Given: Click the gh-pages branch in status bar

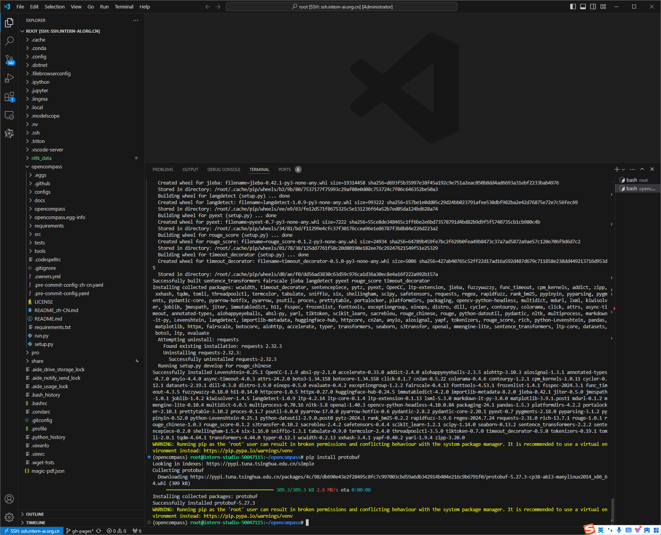Looking at the screenshot, I should (80, 531).
